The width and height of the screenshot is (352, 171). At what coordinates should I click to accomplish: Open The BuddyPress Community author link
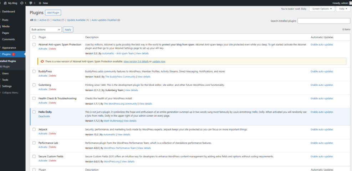120,76
